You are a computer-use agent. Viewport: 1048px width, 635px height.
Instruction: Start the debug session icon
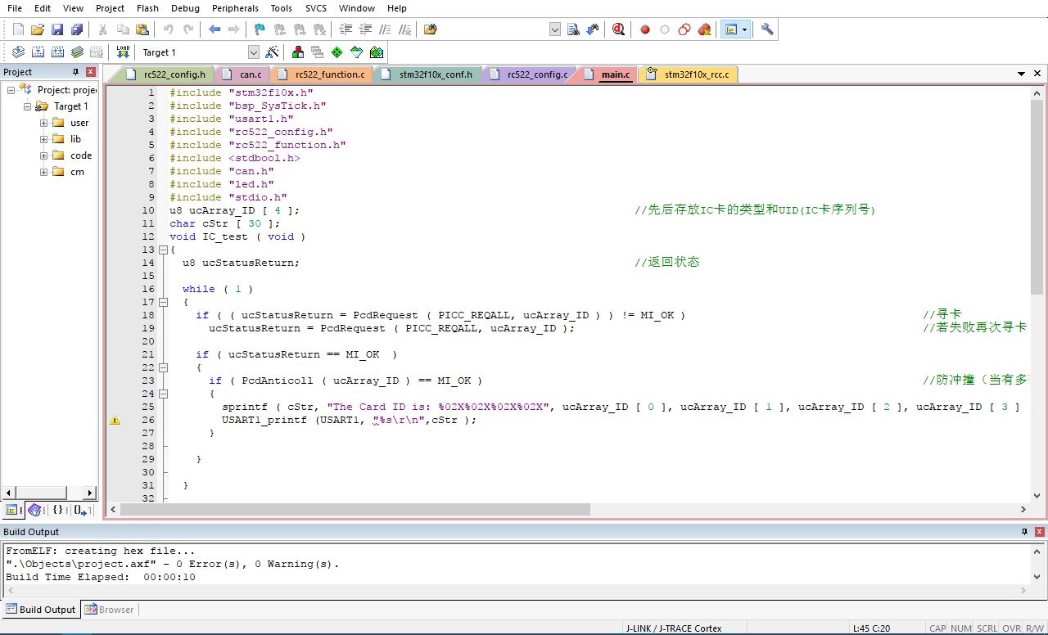coord(618,29)
